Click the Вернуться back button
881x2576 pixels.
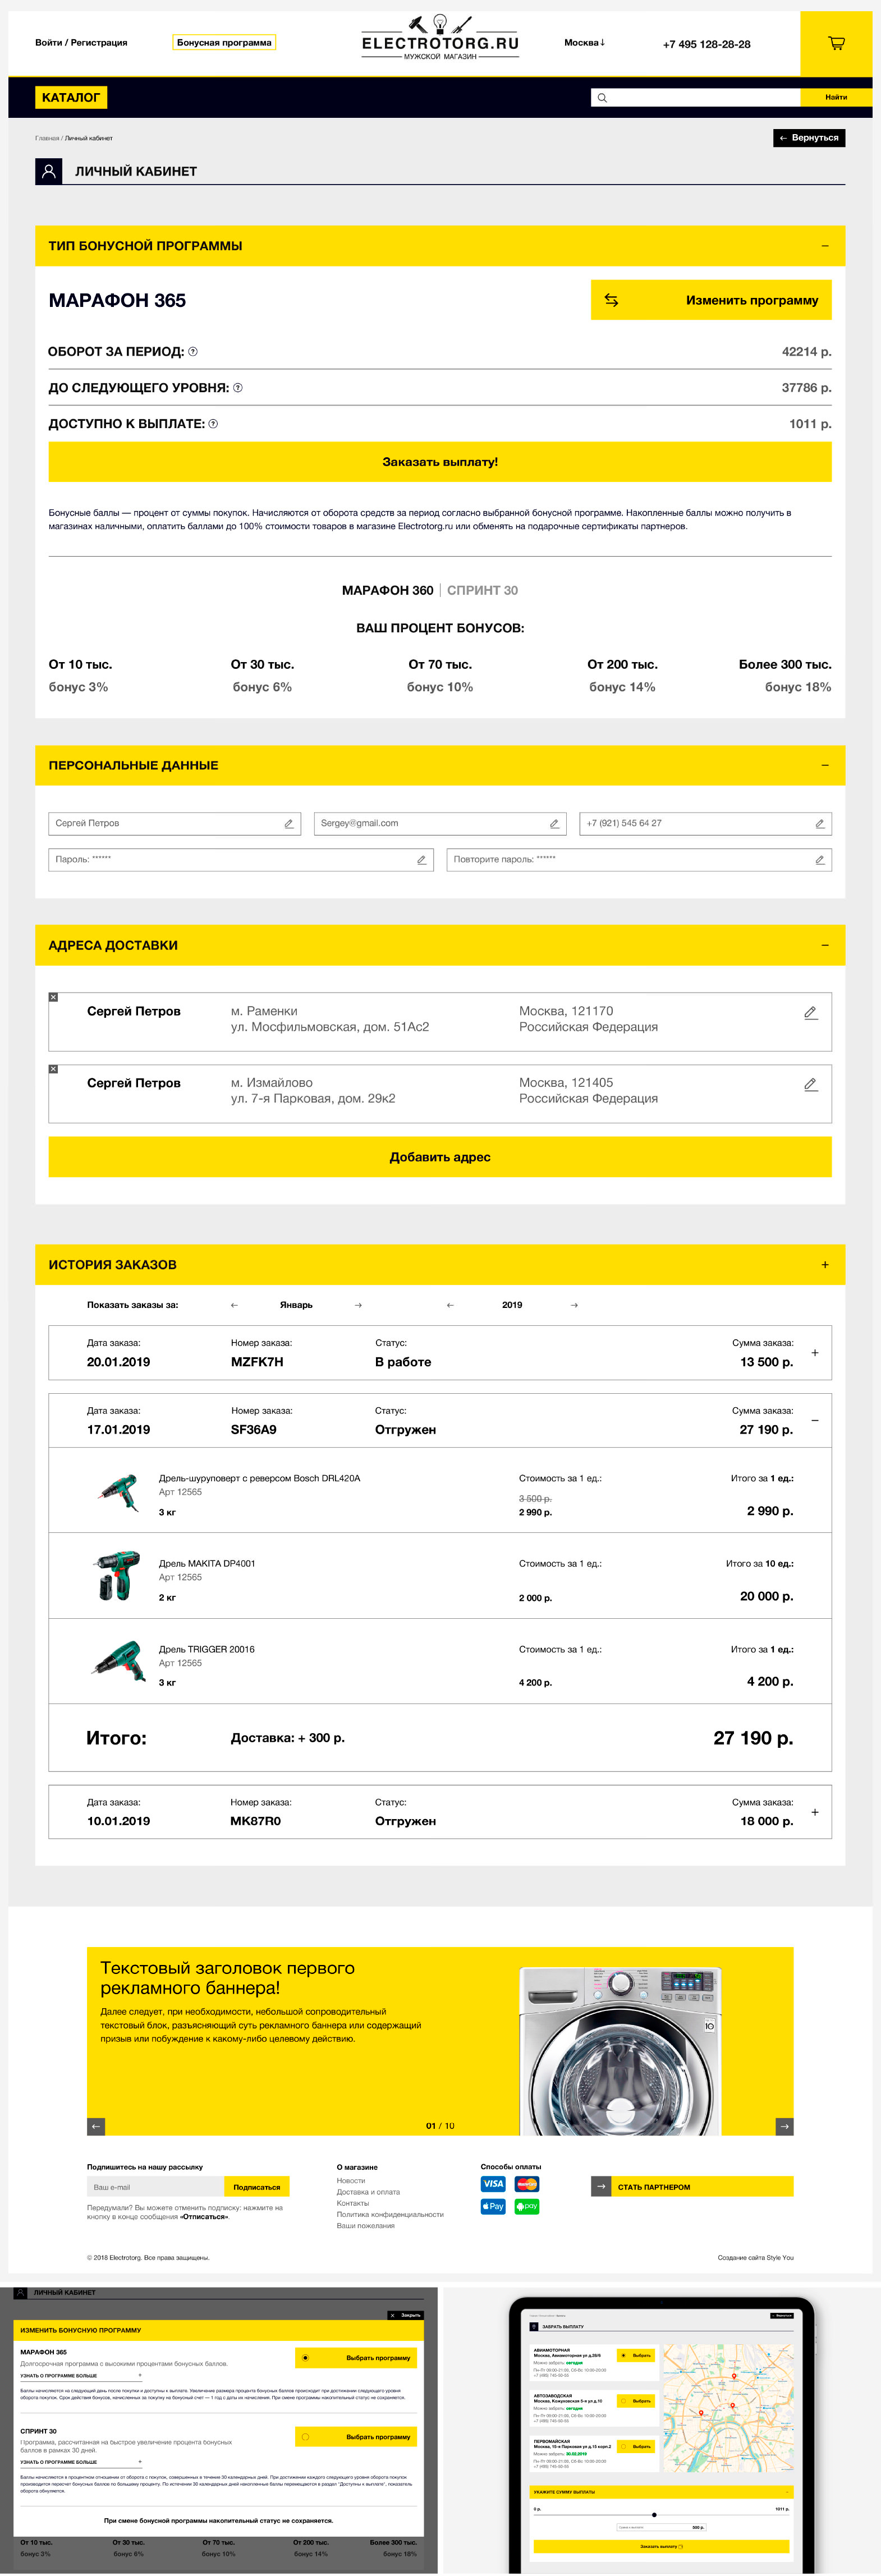click(x=809, y=138)
